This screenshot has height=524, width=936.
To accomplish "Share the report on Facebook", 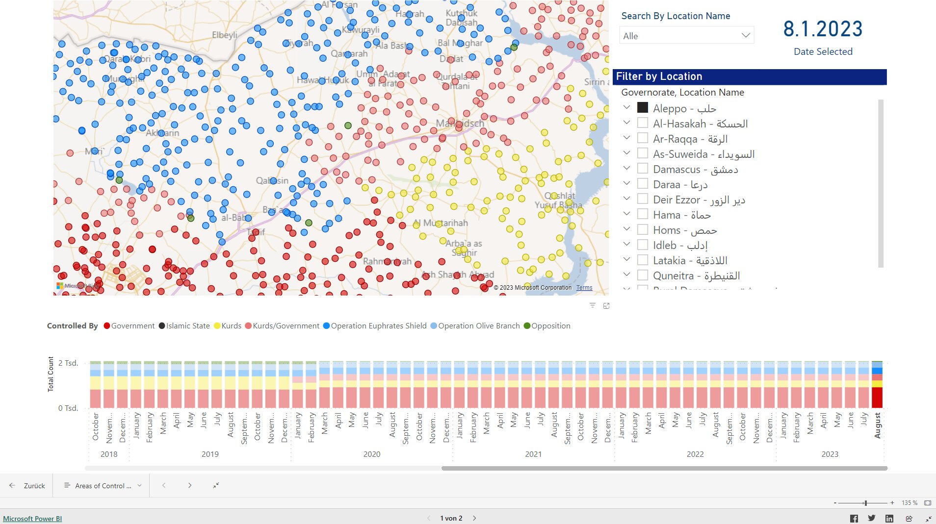I will pyautogui.click(x=854, y=518).
